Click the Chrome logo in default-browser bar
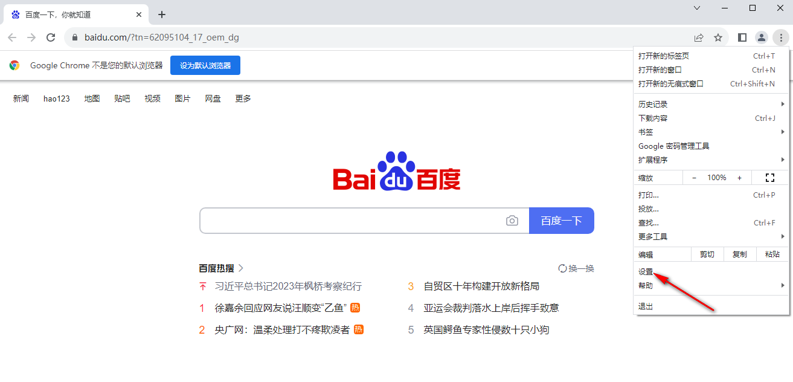This screenshot has width=793, height=382. pos(14,65)
